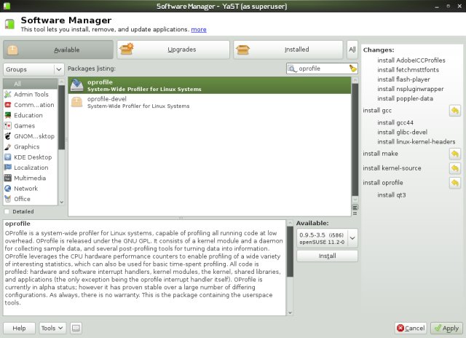The height and width of the screenshot is (338, 466).
Task: Follow the more link in header
Action: pos(199,29)
